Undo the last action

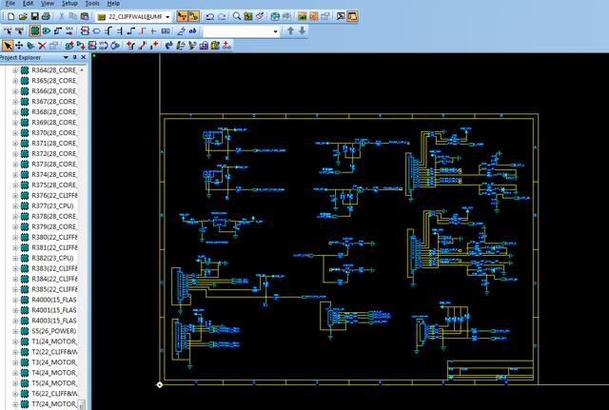tap(210, 16)
